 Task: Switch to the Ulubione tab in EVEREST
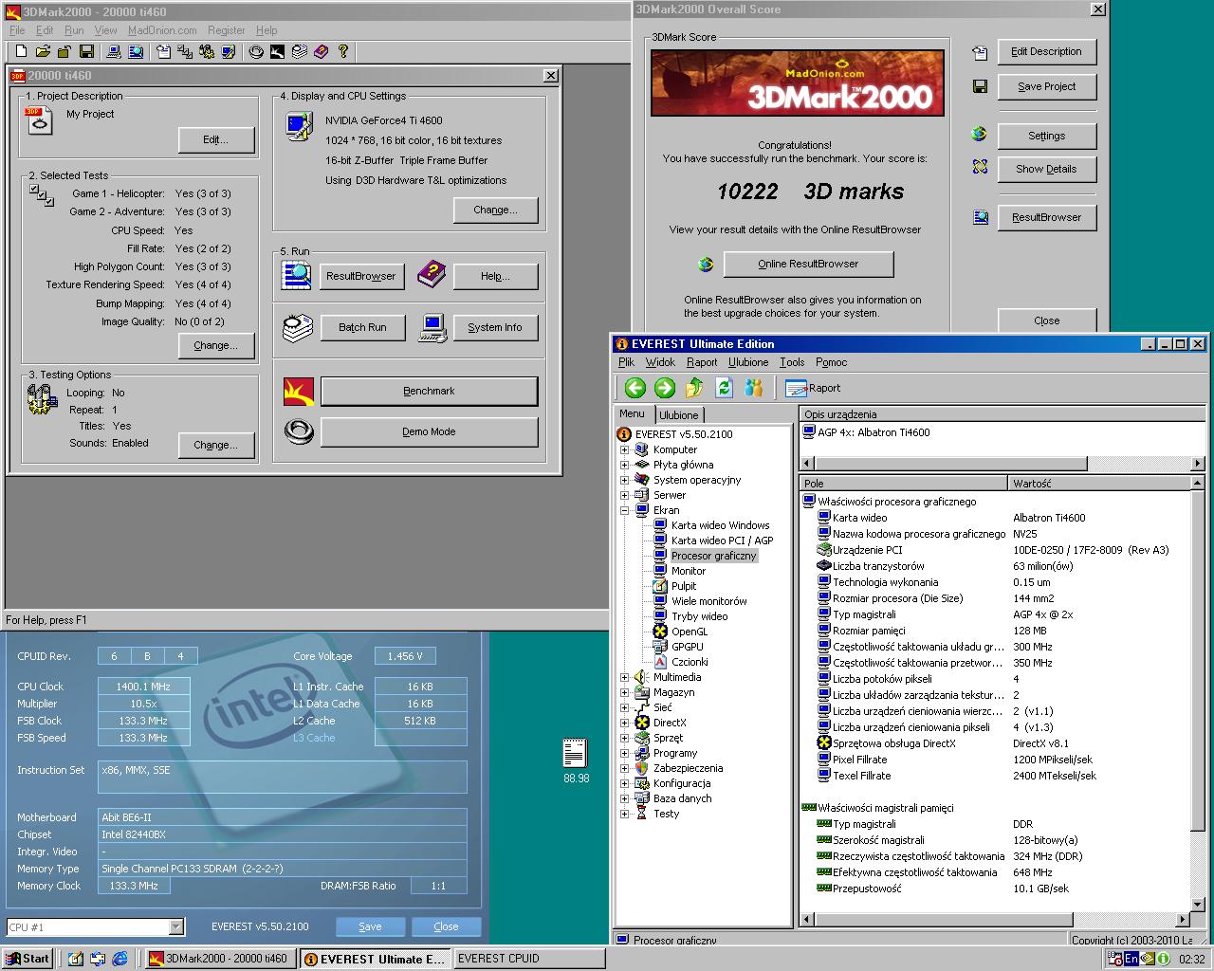tap(678, 415)
